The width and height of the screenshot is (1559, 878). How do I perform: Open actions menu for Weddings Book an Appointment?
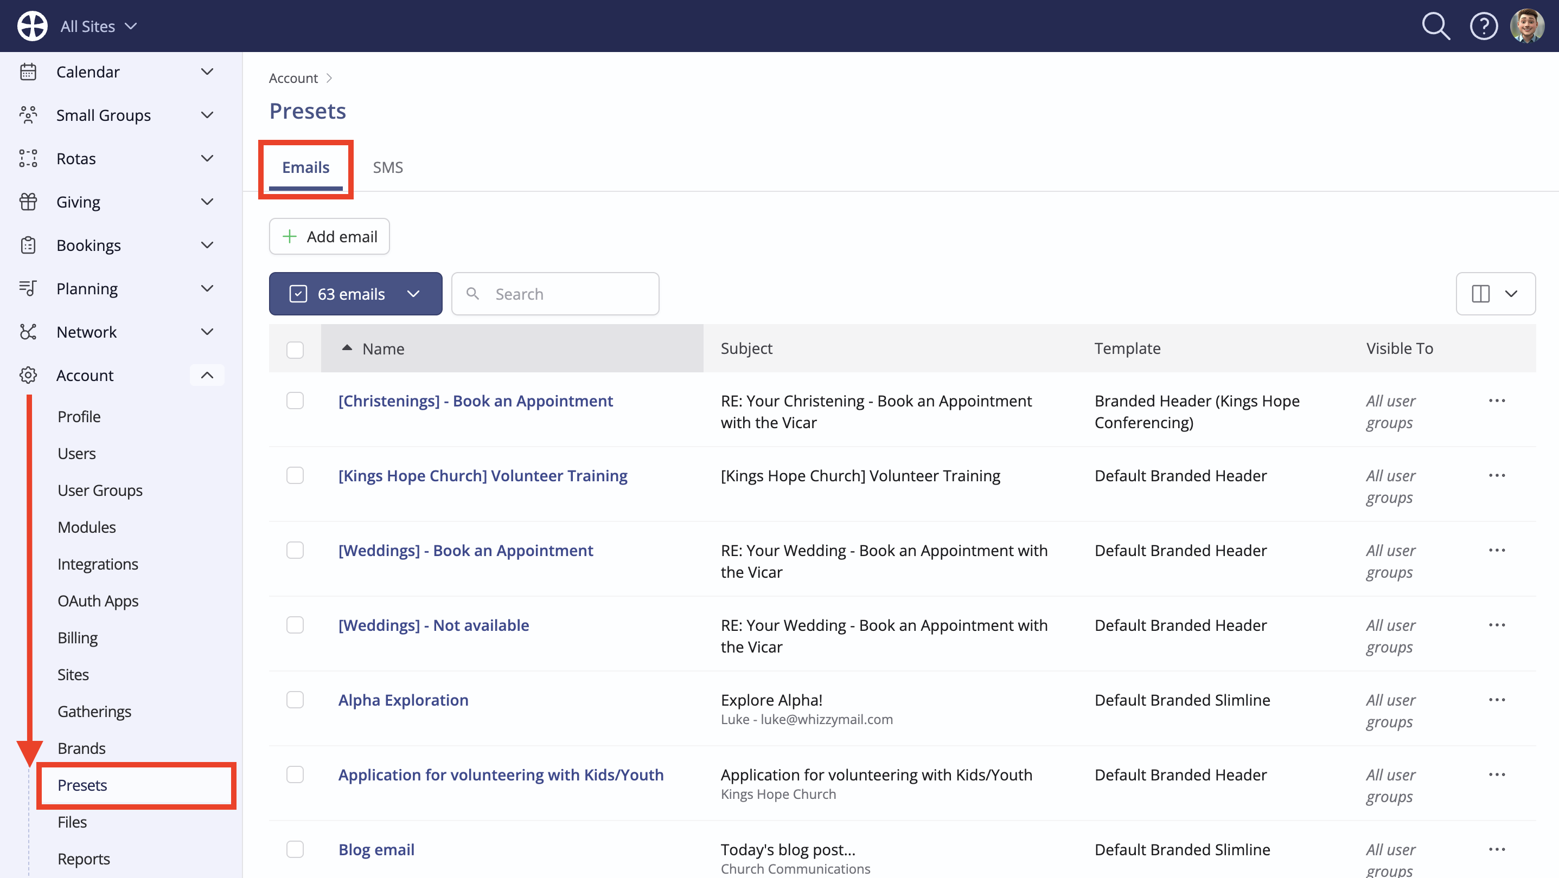[x=1497, y=550]
